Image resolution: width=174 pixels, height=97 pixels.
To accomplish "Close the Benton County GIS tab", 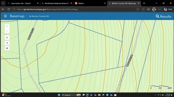I will click(x=138, y=4).
